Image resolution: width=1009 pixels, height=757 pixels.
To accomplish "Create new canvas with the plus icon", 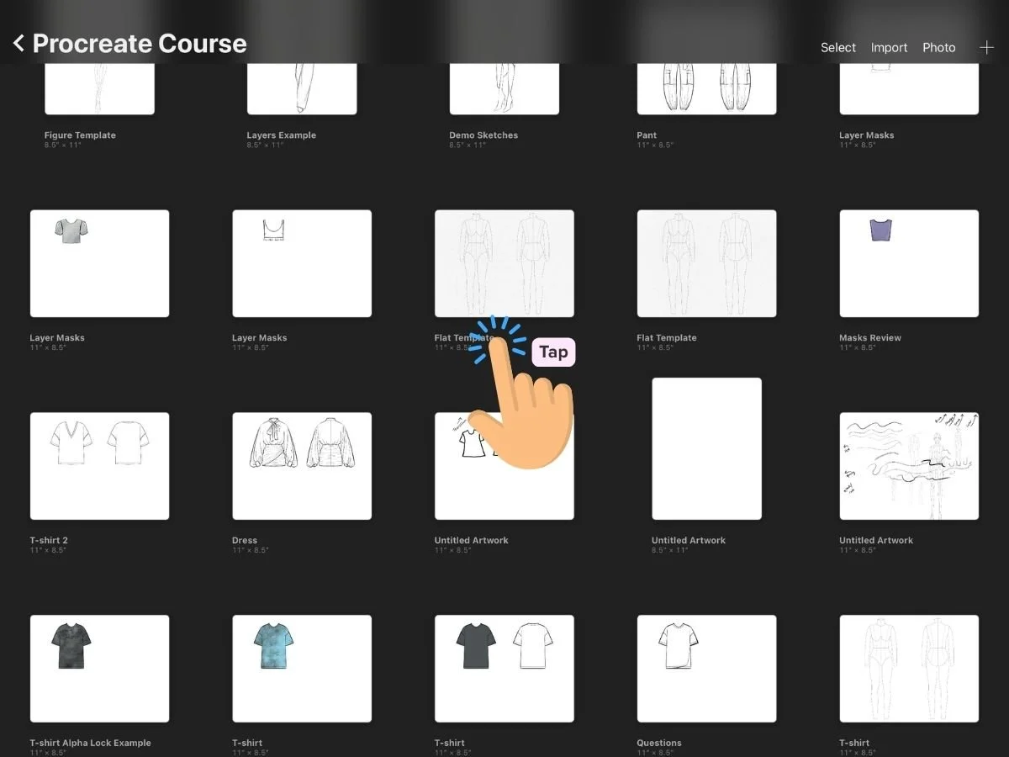I will tap(986, 47).
